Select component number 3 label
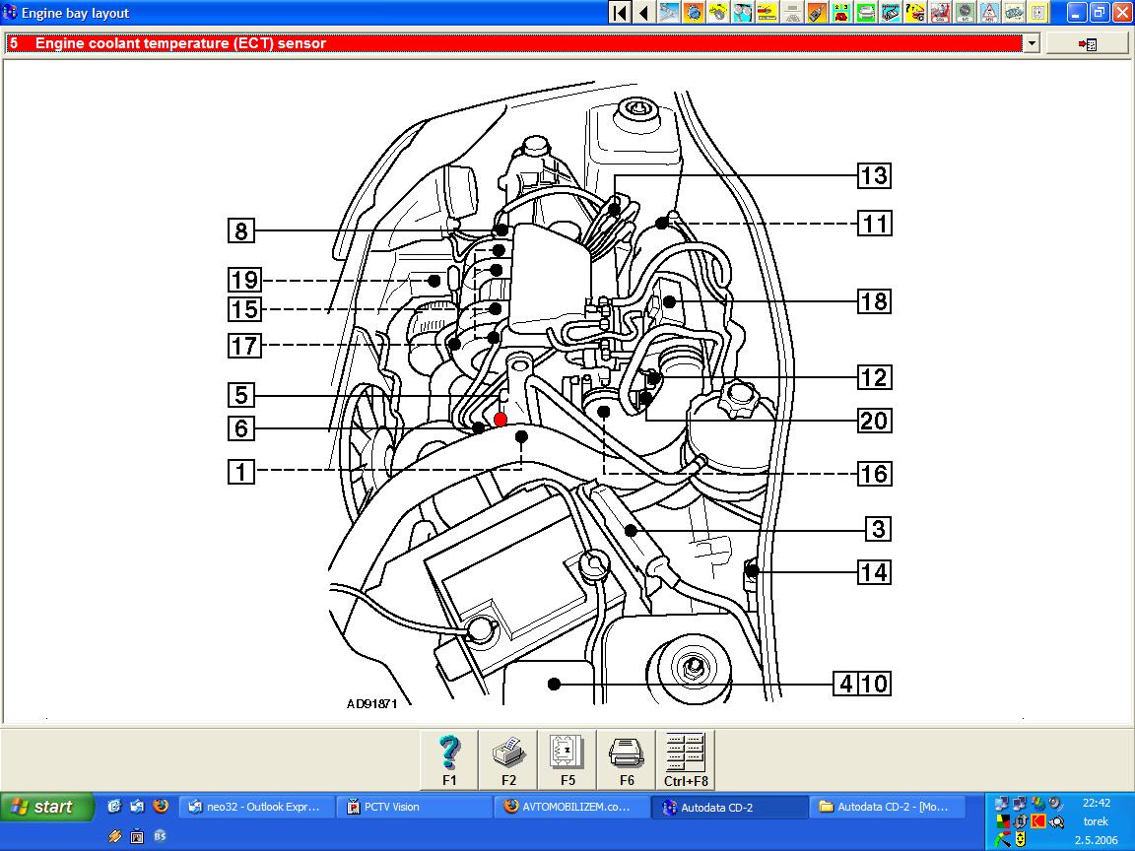This screenshot has width=1135, height=851. point(879,529)
